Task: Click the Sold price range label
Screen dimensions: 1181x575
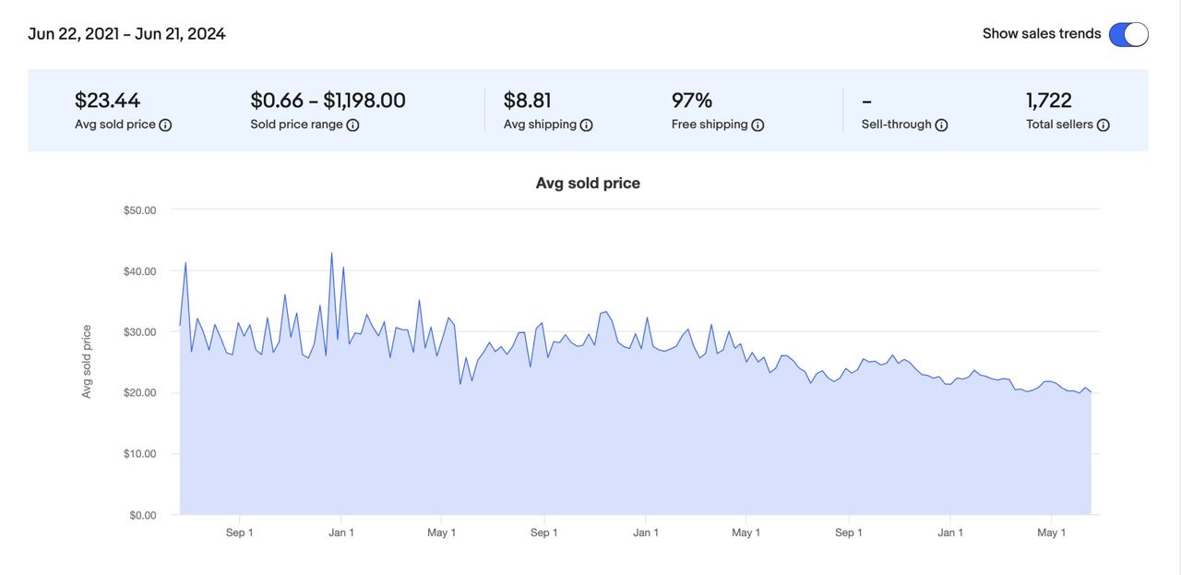Action: pyautogui.click(x=296, y=125)
